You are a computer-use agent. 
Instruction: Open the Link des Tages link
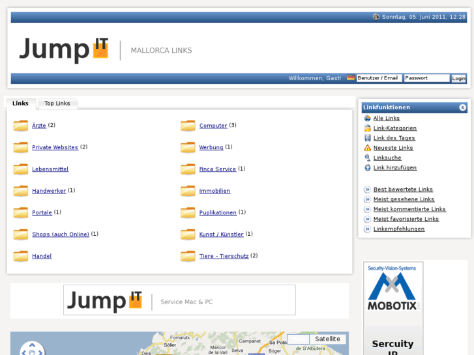[x=394, y=138]
